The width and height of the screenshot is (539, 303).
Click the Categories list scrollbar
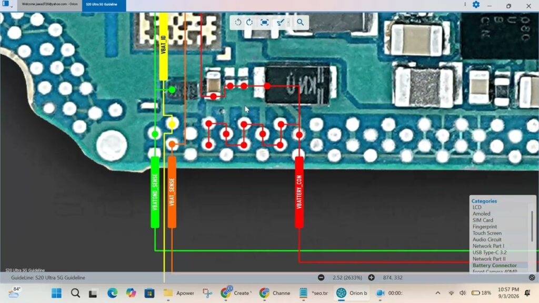(x=532, y=227)
